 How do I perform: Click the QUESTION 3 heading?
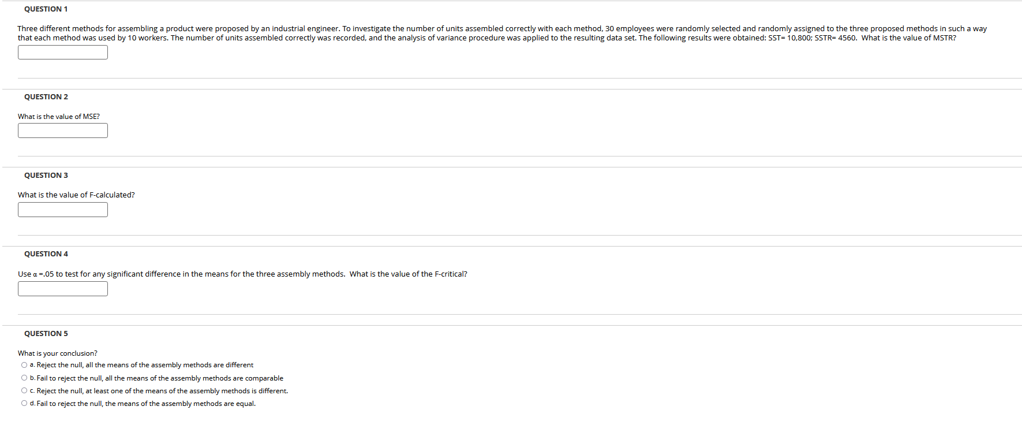click(x=46, y=176)
